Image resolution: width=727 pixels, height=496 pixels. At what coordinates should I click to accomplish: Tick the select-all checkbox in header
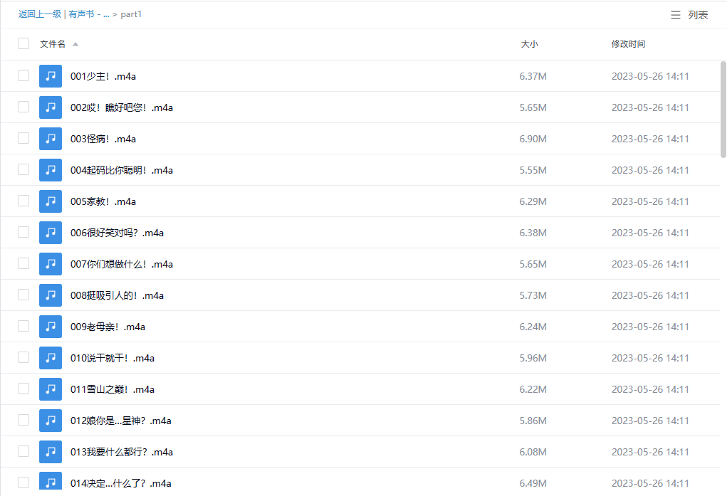tap(23, 44)
